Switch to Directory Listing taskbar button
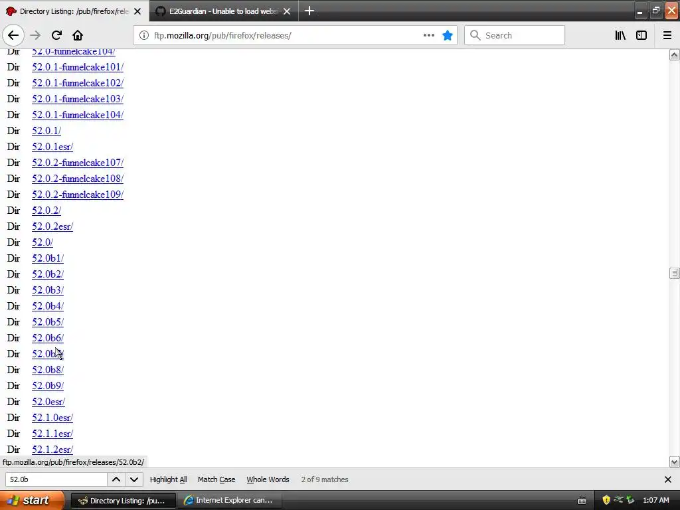 coord(123,501)
